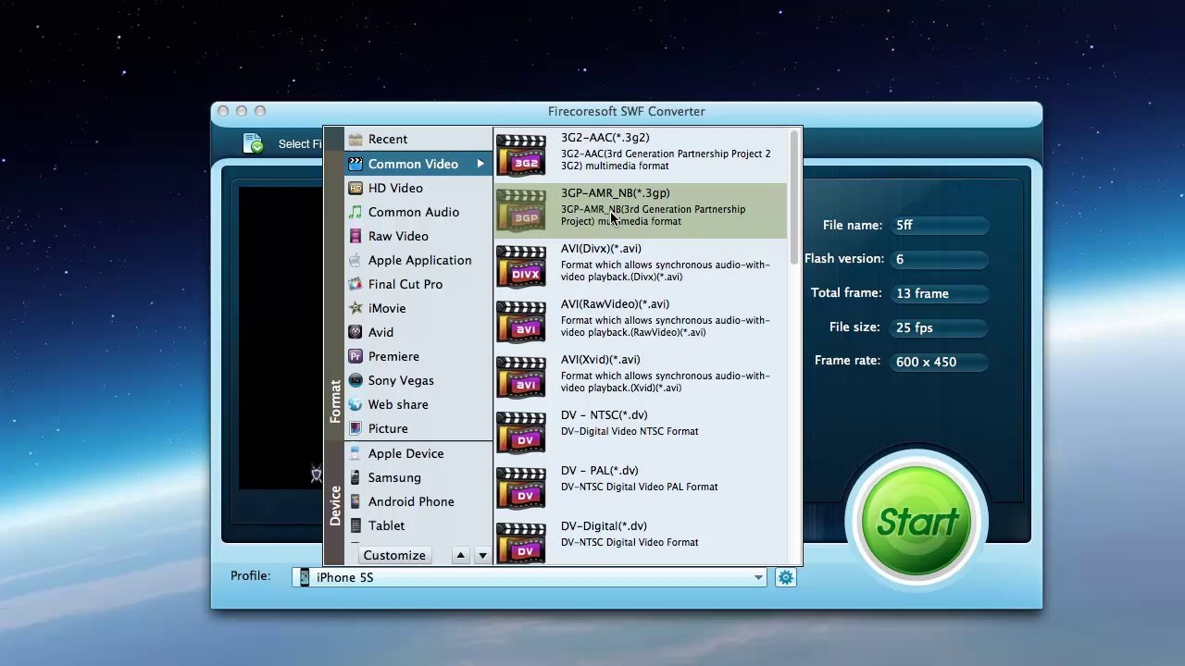The image size is (1185, 666).
Task: Select DV - NTSC(*.dv) format
Action: [x=641, y=432]
